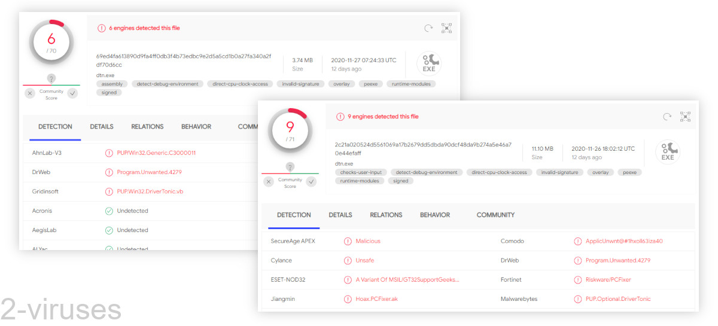718x326 pixels.
Task: Click Program.Unwanted.4279 in 6-engine report
Action: point(149,172)
